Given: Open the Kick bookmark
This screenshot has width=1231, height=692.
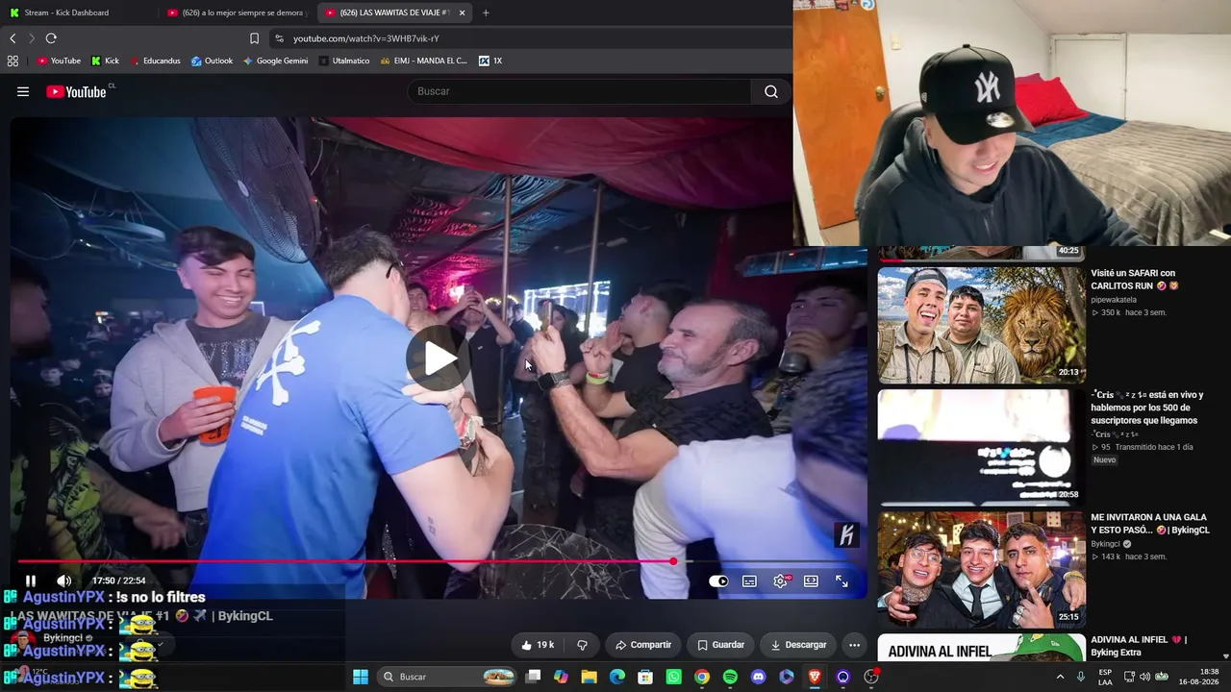Looking at the screenshot, I should coord(105,61).
